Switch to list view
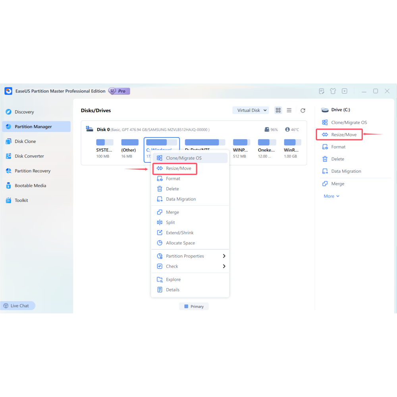 289,110
